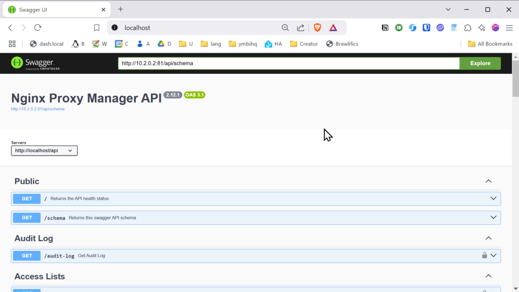
Task: Reload the Swagger UI page
Action: tap(38, 28)
